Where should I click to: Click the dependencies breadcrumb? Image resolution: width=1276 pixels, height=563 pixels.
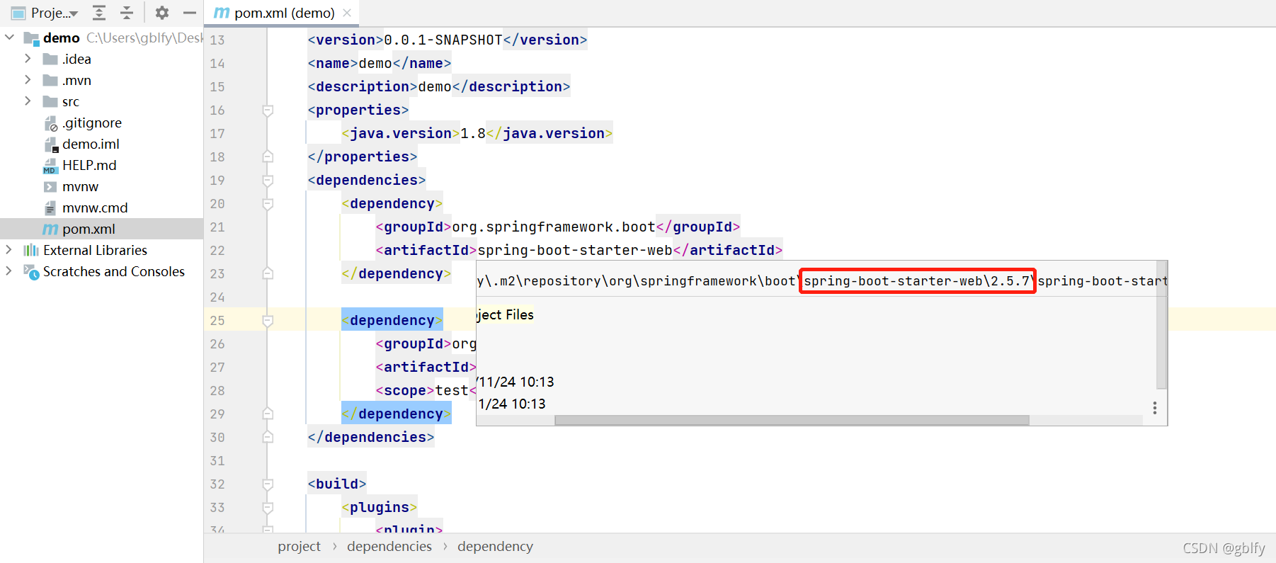389,546
